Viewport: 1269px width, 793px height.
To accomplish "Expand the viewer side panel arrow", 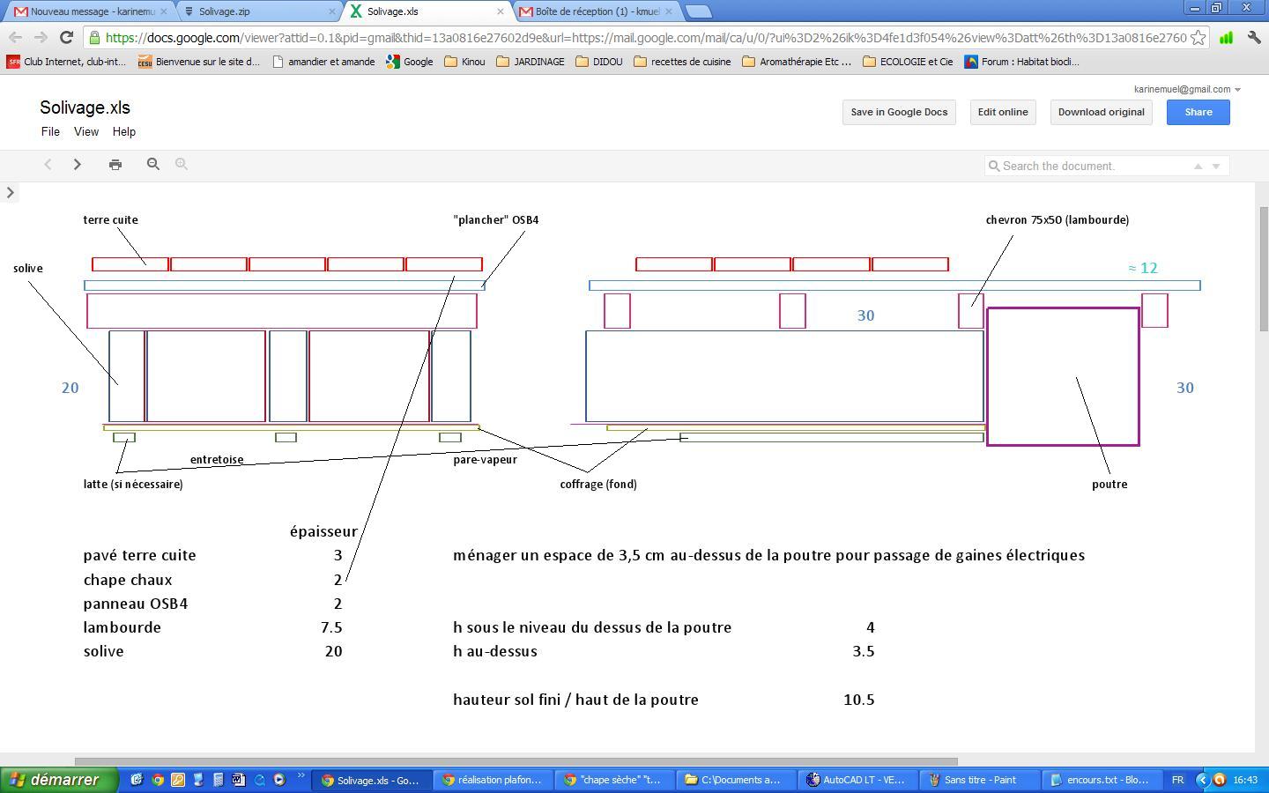I will pyautogui.click(x=11, y=192).
